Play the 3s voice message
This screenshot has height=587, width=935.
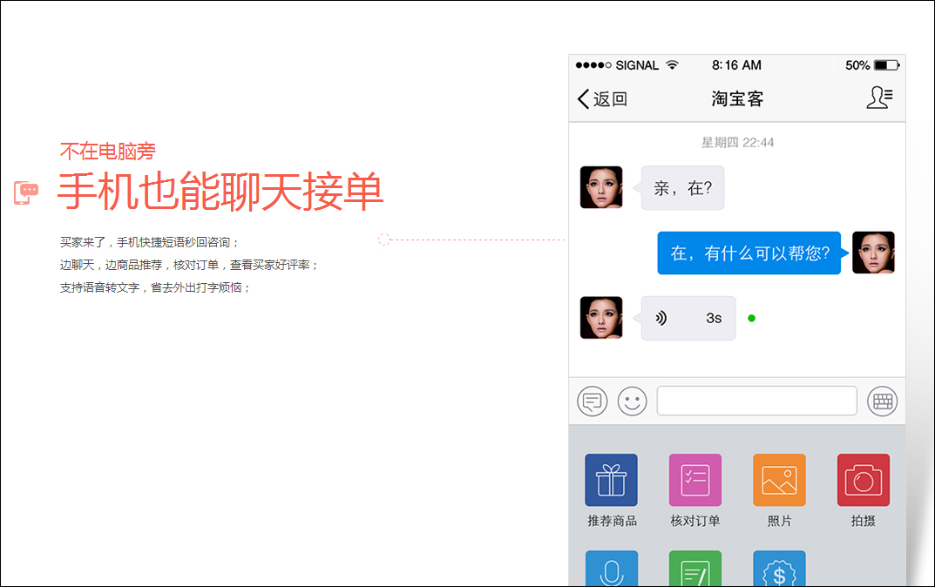688,318
